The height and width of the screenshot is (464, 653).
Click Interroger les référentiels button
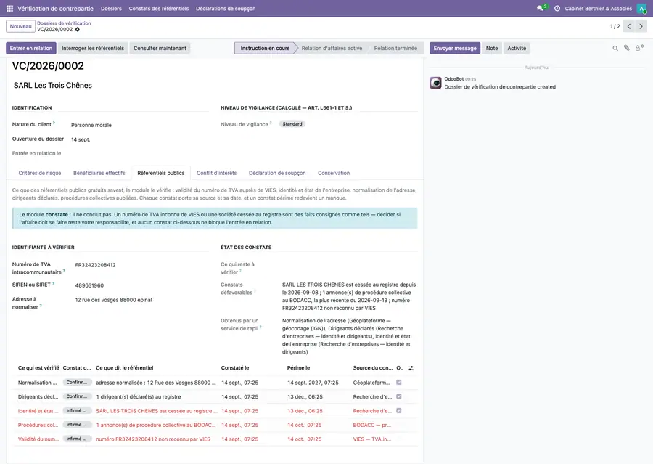[93, 49]
